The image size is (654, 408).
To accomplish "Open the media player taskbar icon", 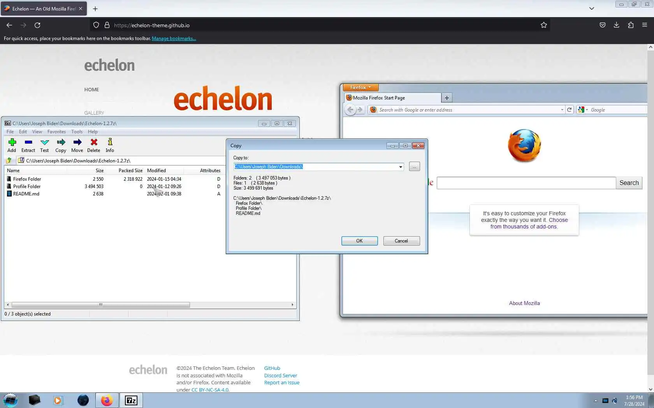I will coord(58,400).
